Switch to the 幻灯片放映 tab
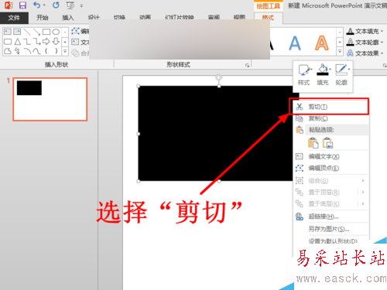 [180, 18]
